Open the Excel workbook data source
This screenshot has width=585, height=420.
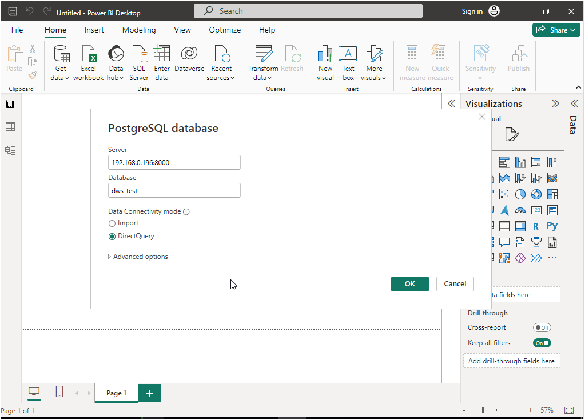coord(89,63)
